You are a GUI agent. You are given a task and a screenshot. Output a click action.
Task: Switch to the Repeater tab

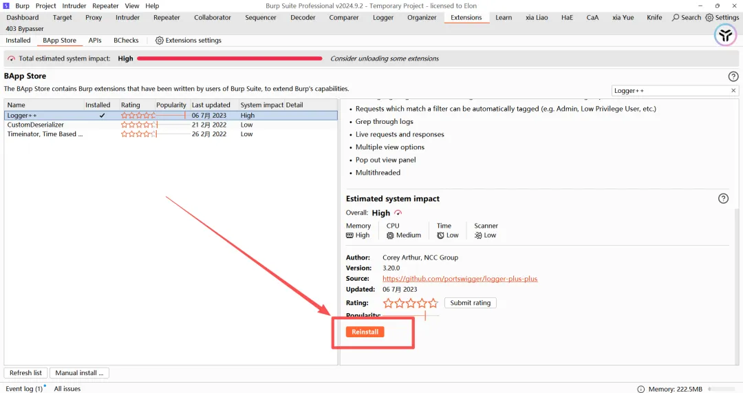166,17
